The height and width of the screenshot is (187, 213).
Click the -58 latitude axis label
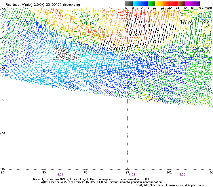(2, 133)
